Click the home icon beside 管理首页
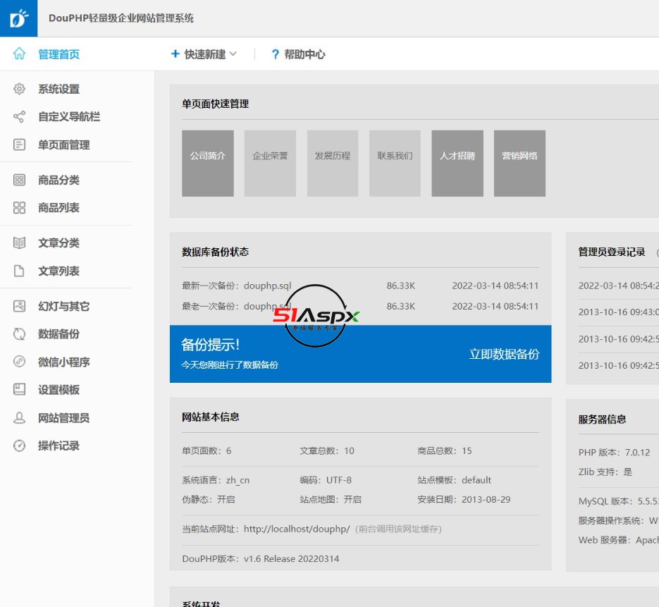The image size is (659, 607). [x=19, y=54]
